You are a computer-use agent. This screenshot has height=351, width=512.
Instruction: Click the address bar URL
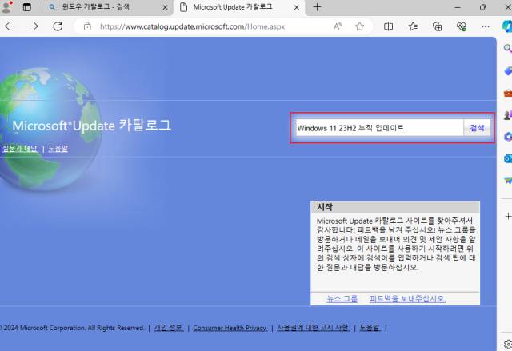click(192, 26)
